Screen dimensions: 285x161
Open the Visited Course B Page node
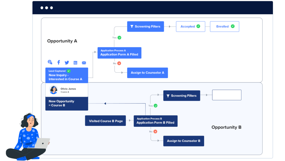coord(105,121)
